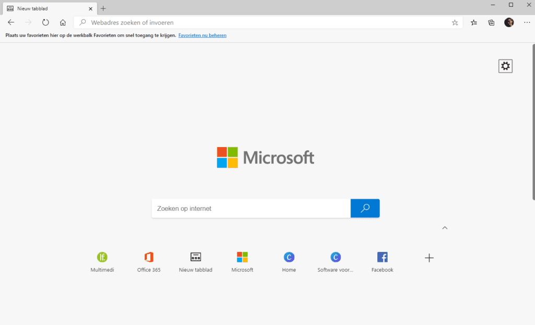Image resolution: width=535 pixels, height=325 pixels.
Task: Collapse quick links with the chevron up
Action: [x=445, y=228]
